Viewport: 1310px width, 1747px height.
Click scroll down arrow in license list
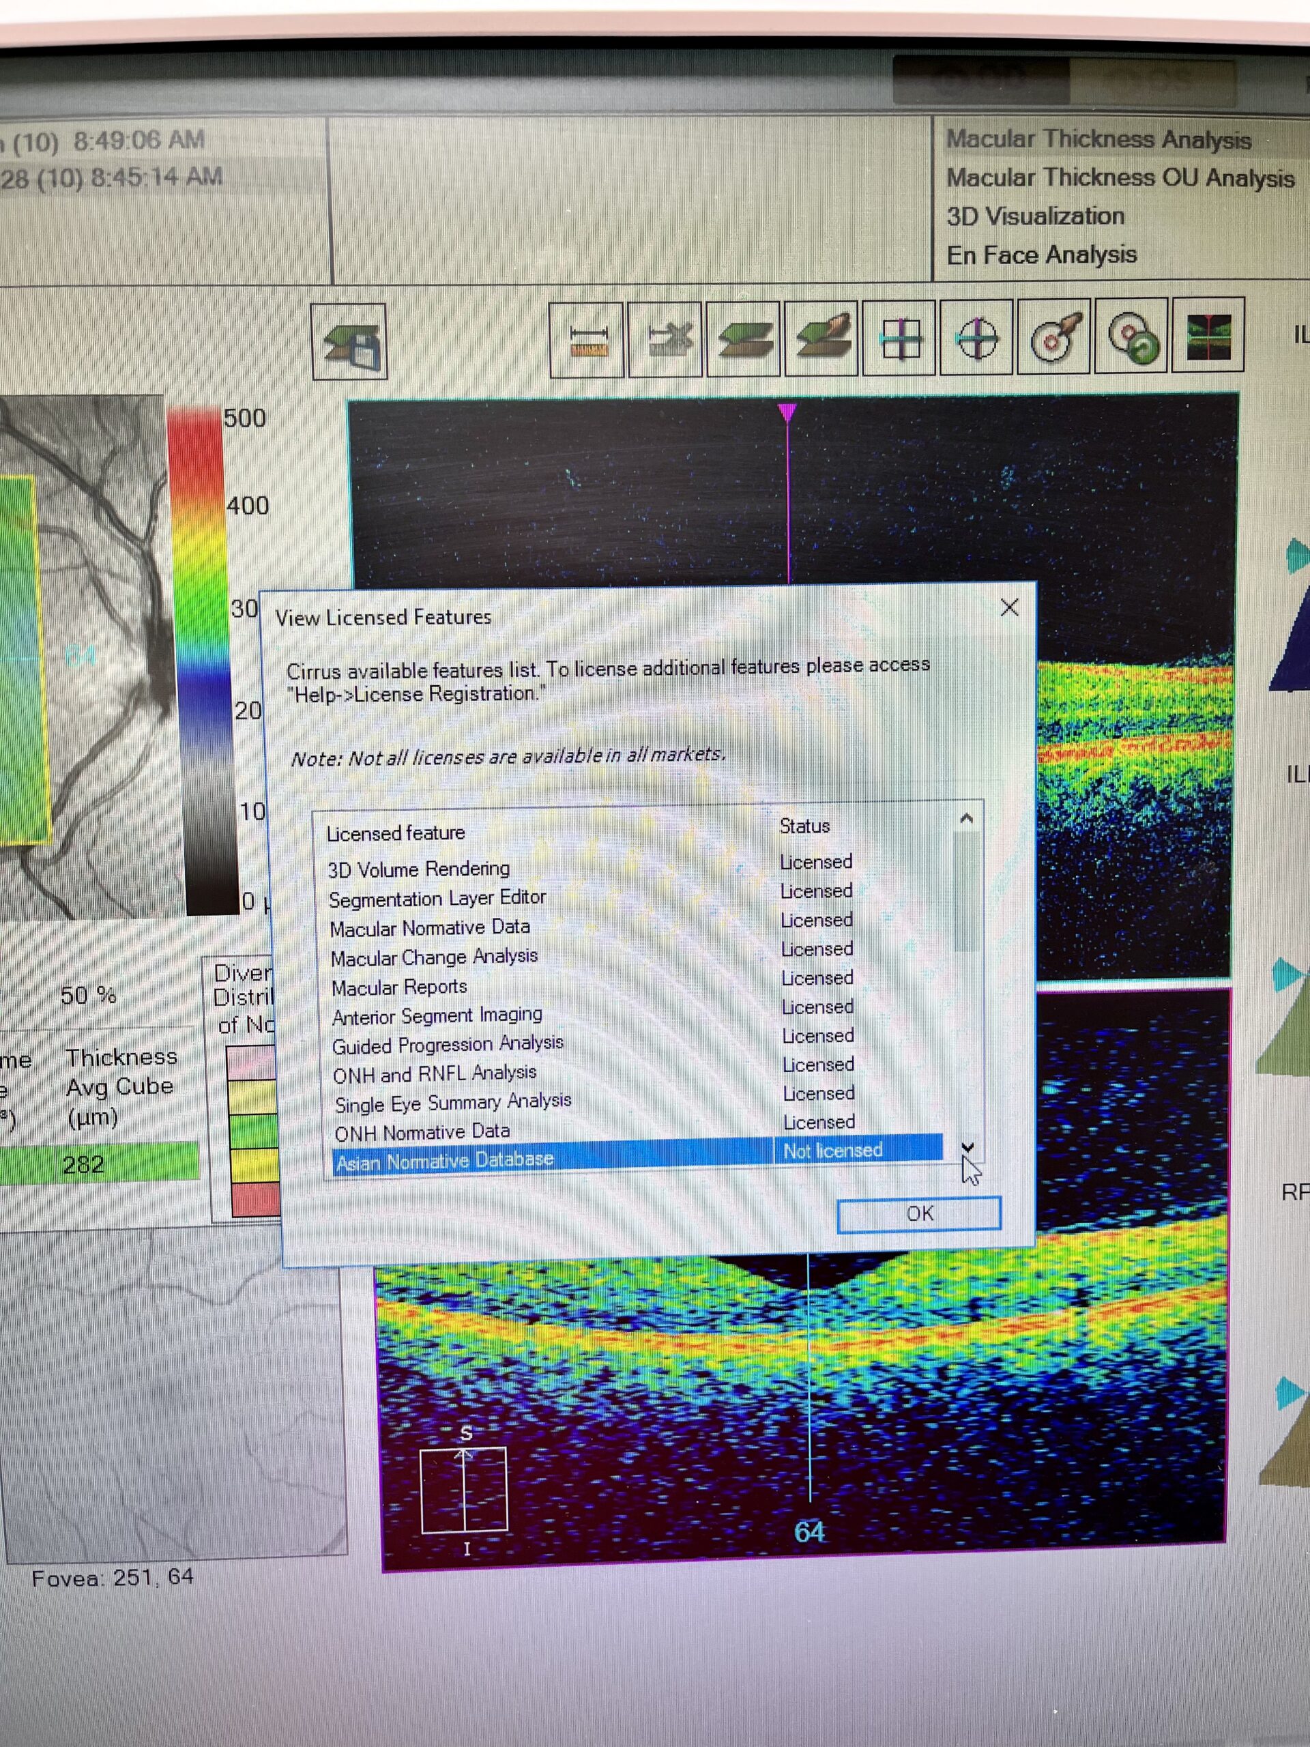[968, 1146]
